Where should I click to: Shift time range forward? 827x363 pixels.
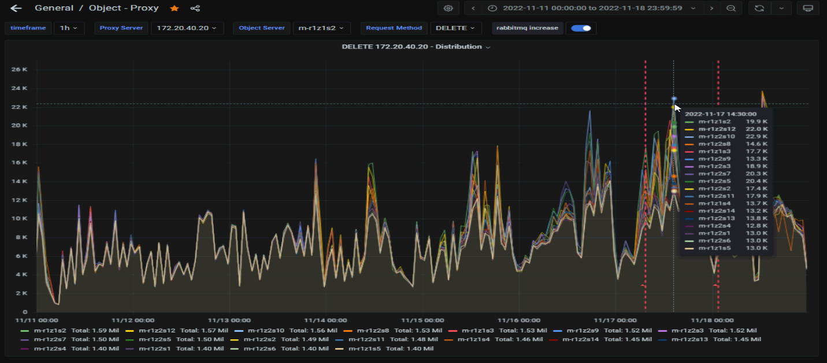(711, 8)
